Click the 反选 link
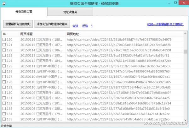 coord(85,26)
